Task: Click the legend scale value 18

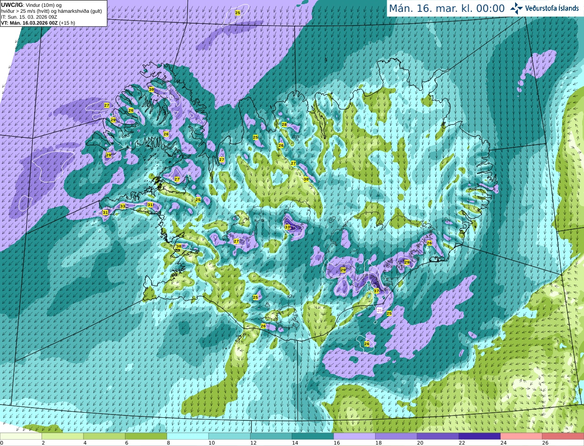Action: pos(379,443)
